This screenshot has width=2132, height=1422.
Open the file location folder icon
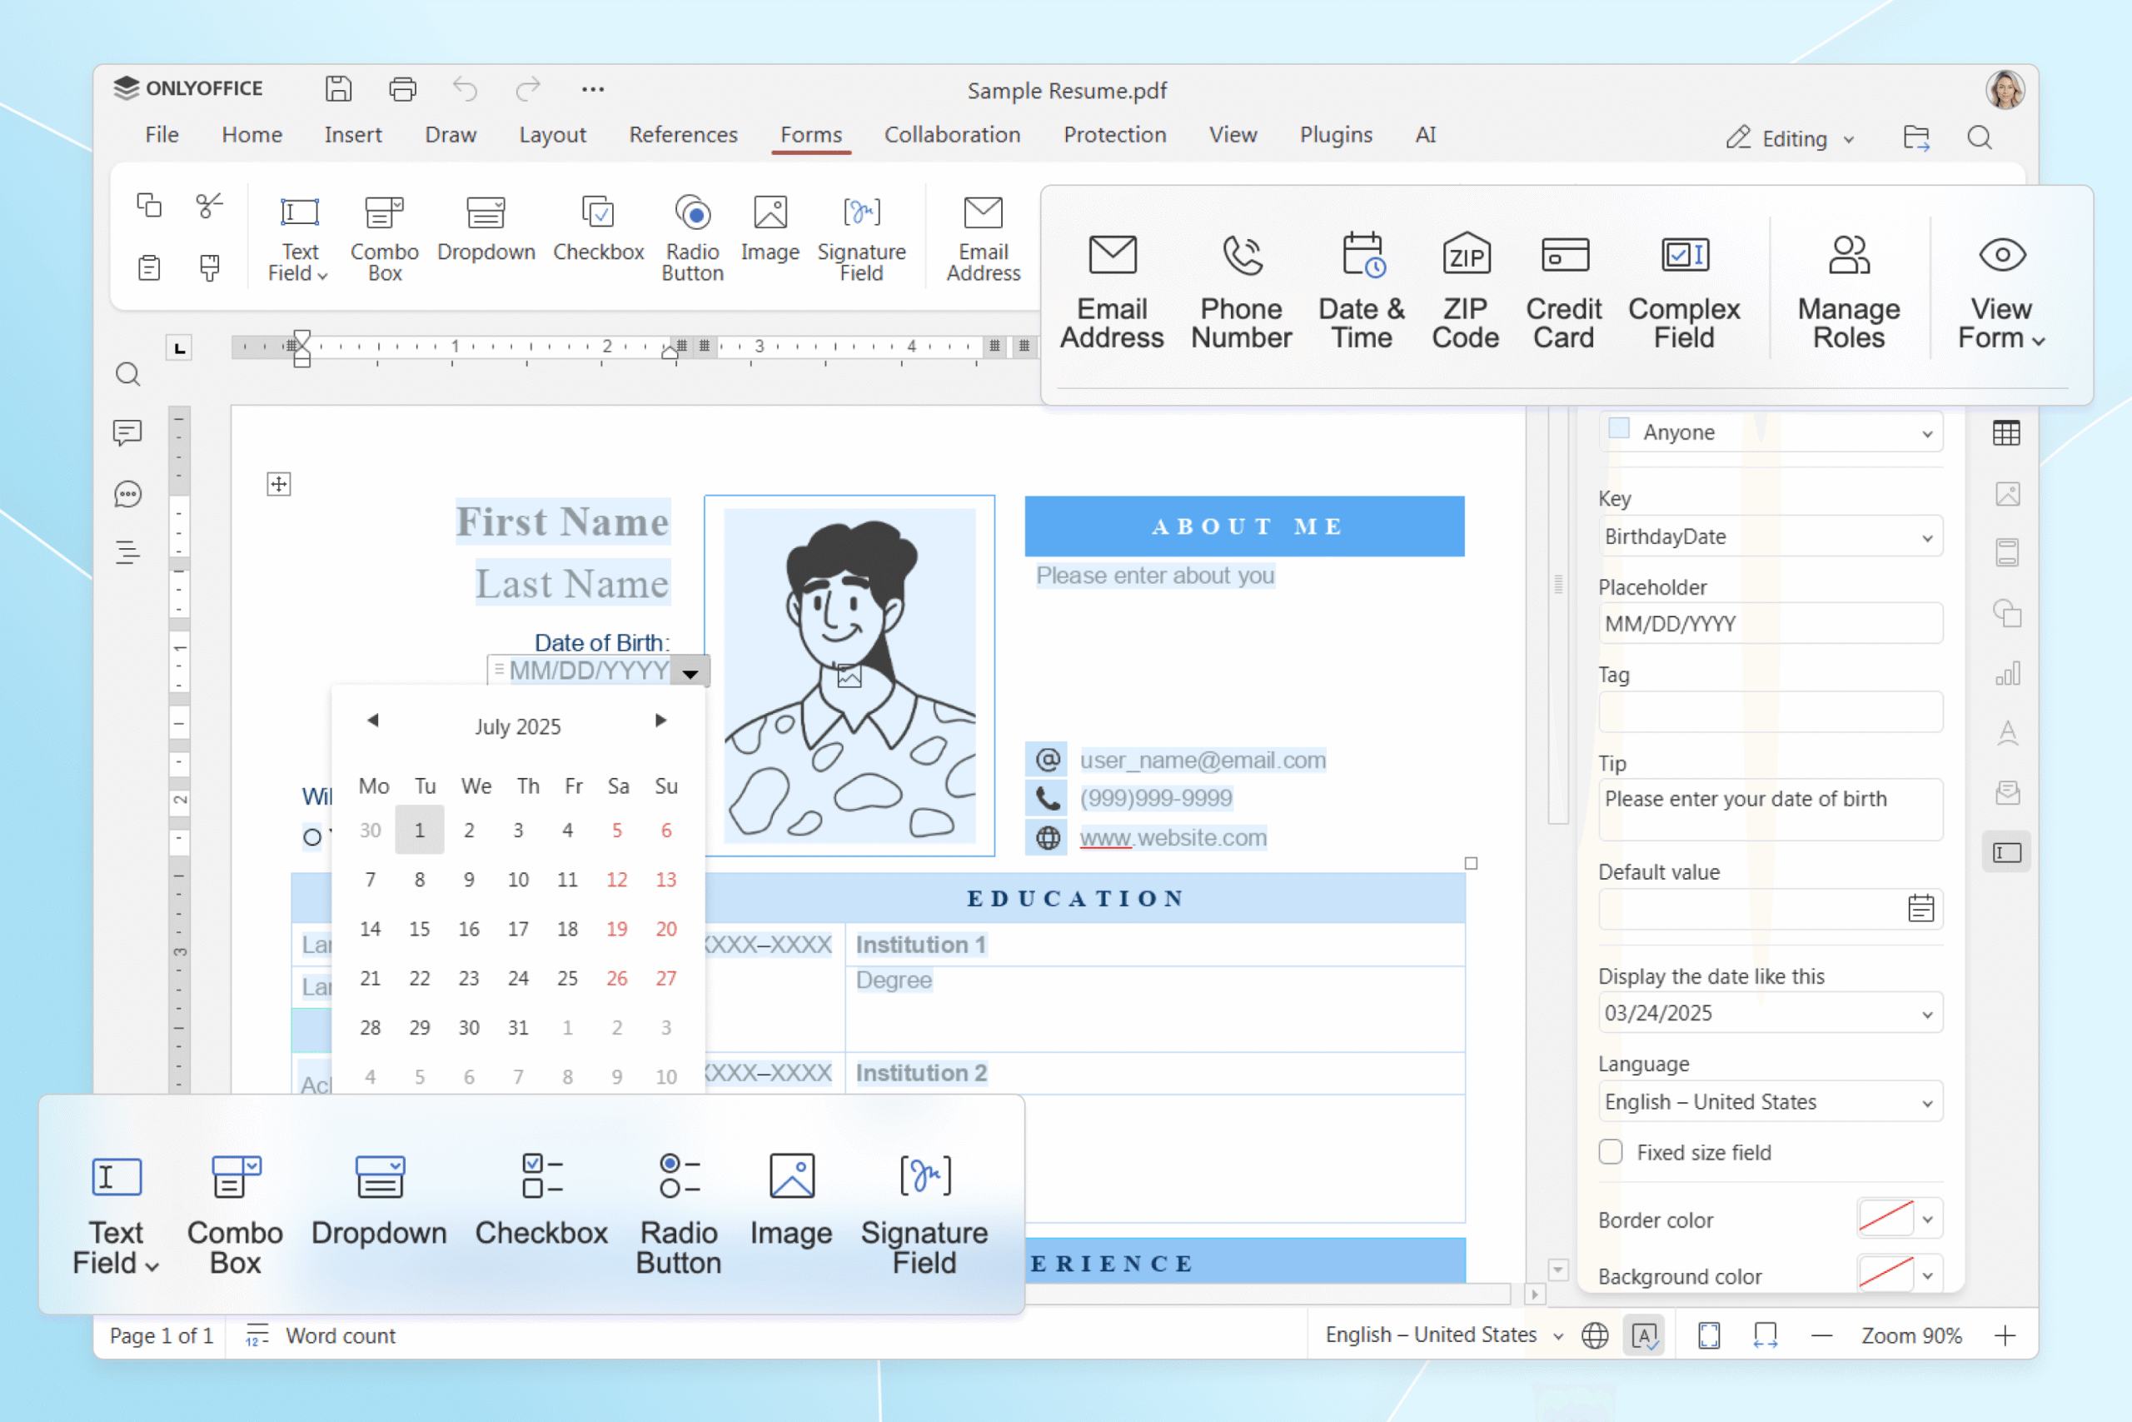coord(1916,137)
